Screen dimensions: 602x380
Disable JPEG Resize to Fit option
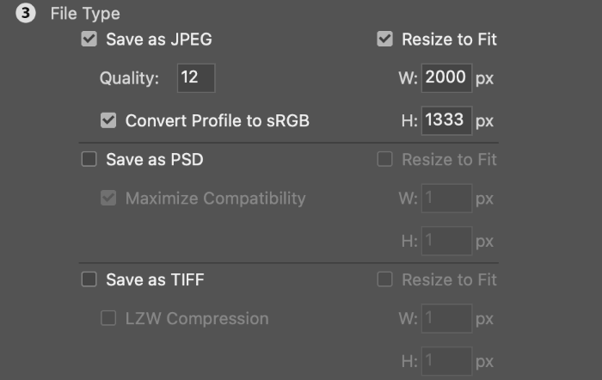pyautogui.click(x=384, y=39)
